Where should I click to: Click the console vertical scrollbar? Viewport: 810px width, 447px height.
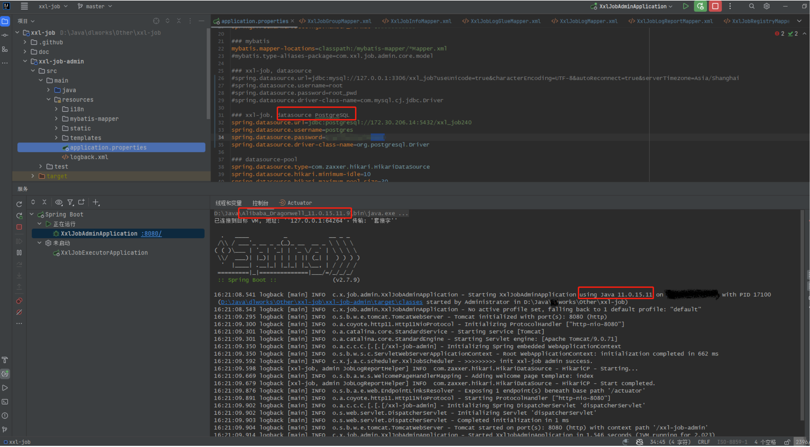(802, 314)
